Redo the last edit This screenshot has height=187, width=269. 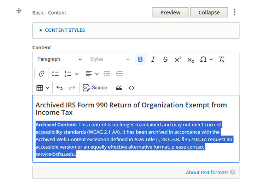[x=72, y=88]
